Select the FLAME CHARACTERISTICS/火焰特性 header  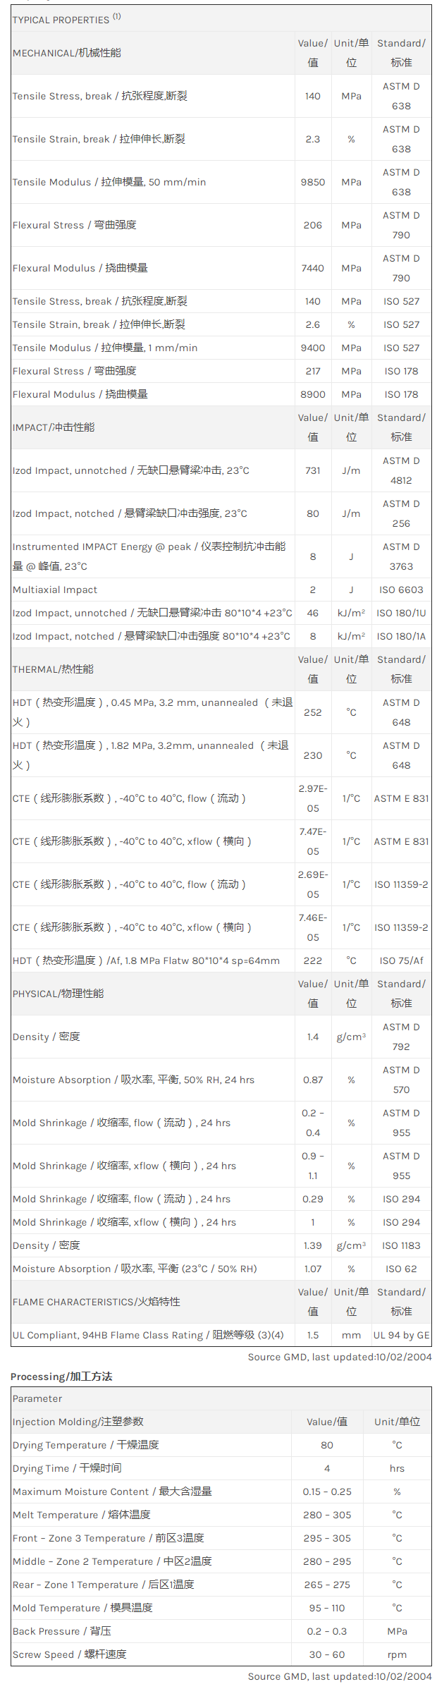tap(96, 1302)
